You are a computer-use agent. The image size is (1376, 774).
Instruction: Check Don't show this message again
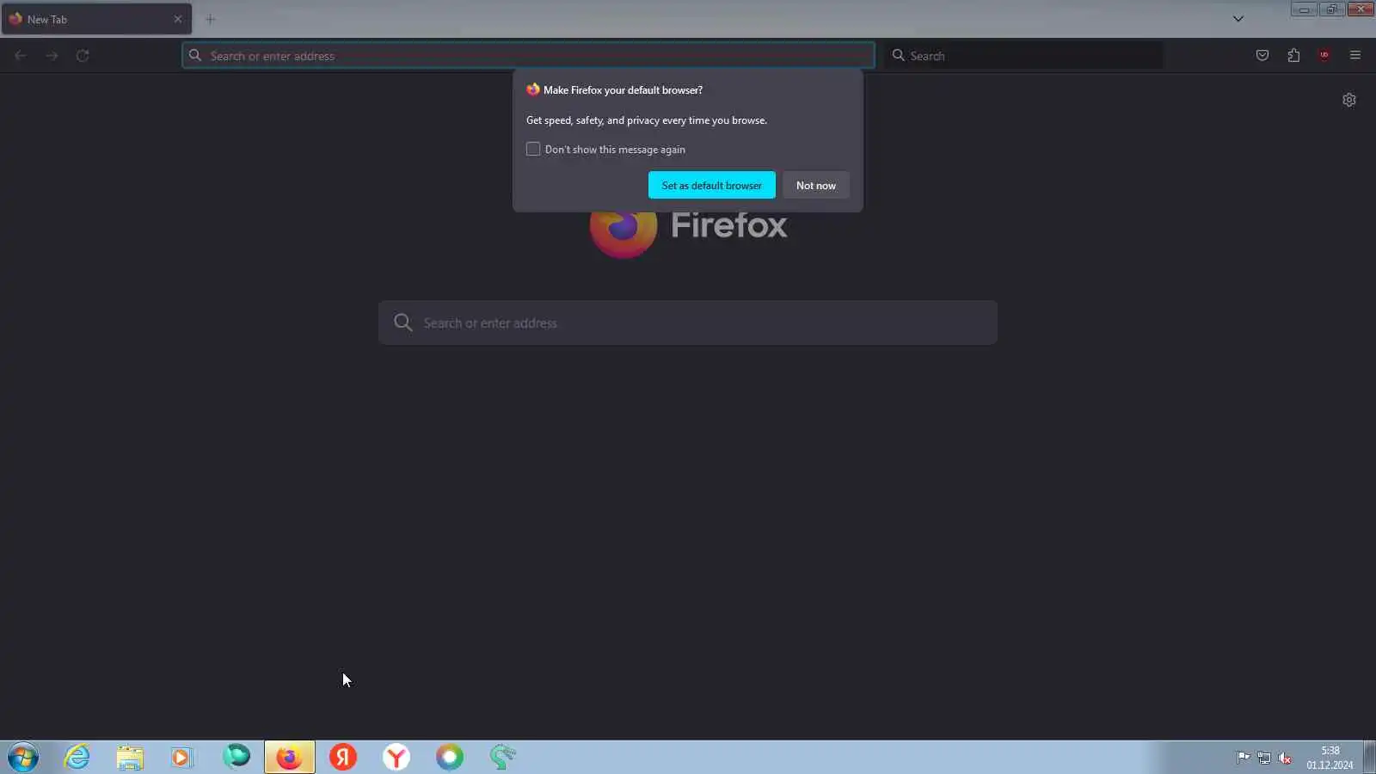tap(533, 150)
